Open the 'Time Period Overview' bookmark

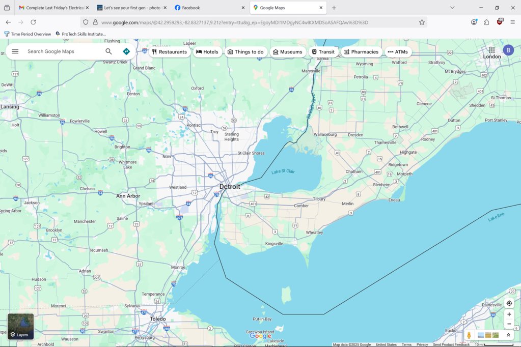[x=28, y=34]
